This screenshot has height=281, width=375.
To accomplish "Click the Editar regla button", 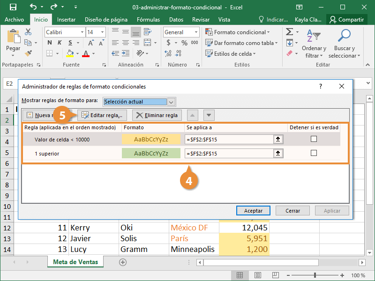I will click(x=102, y=115).
